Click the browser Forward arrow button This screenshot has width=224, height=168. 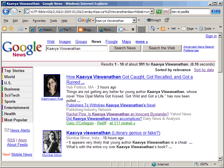14,11
